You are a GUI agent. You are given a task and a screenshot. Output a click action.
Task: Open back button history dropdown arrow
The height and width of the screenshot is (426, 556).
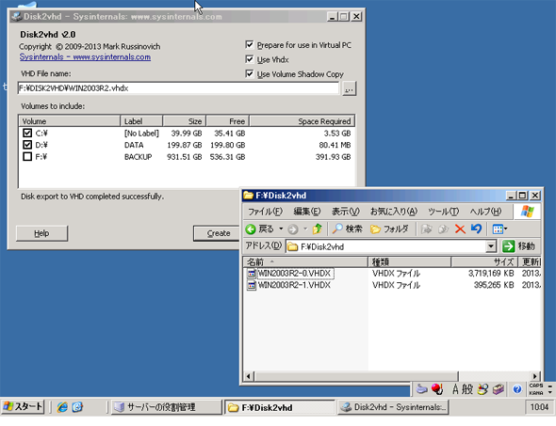281,229
